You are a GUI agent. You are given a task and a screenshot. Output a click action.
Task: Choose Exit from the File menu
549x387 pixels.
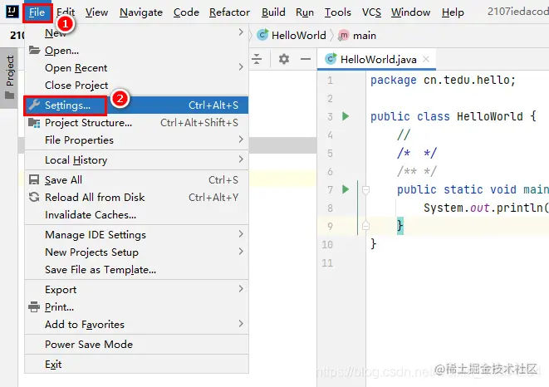(x=136, y=365)
